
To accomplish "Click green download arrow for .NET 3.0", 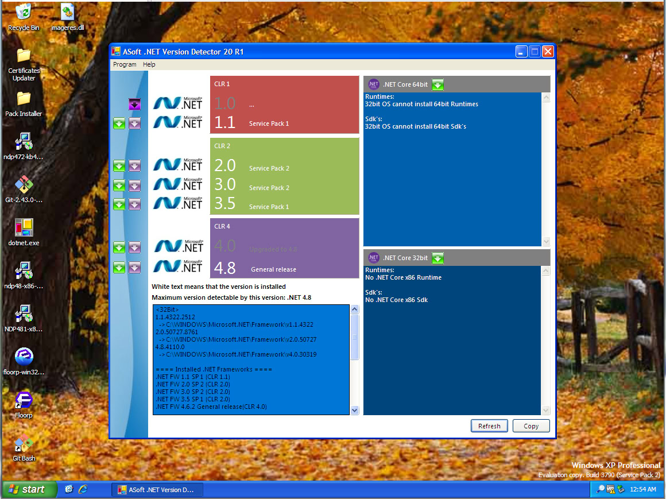I will 119,185.
